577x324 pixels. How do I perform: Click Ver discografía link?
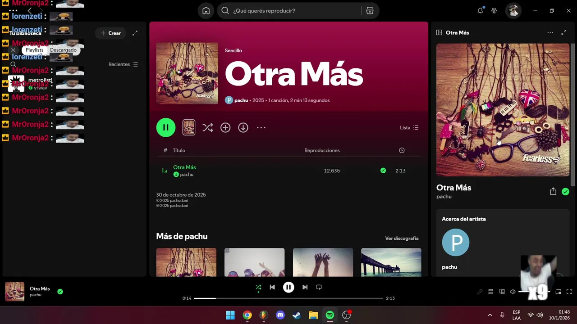click(x=402, y=238)
